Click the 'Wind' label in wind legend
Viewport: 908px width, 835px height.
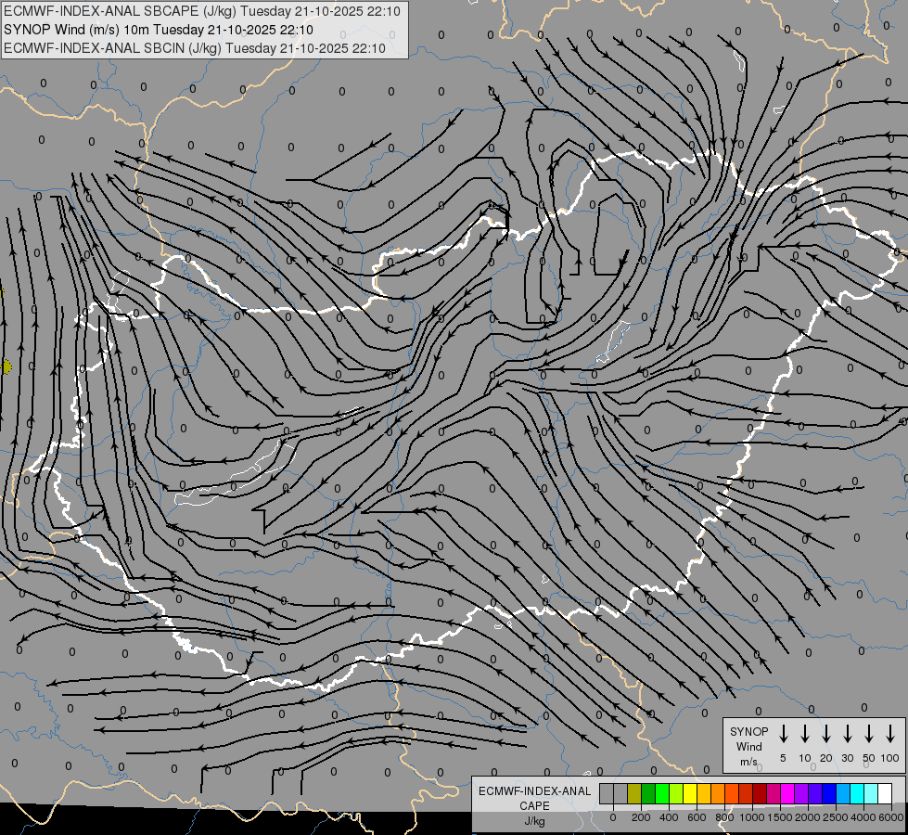tap(748, 747)
